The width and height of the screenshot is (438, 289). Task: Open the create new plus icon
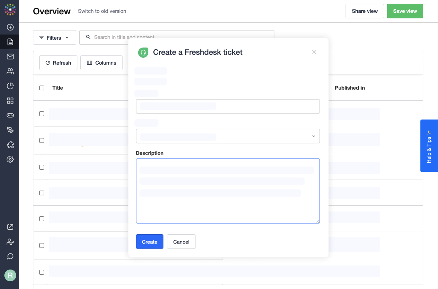(x=10, y=27)
